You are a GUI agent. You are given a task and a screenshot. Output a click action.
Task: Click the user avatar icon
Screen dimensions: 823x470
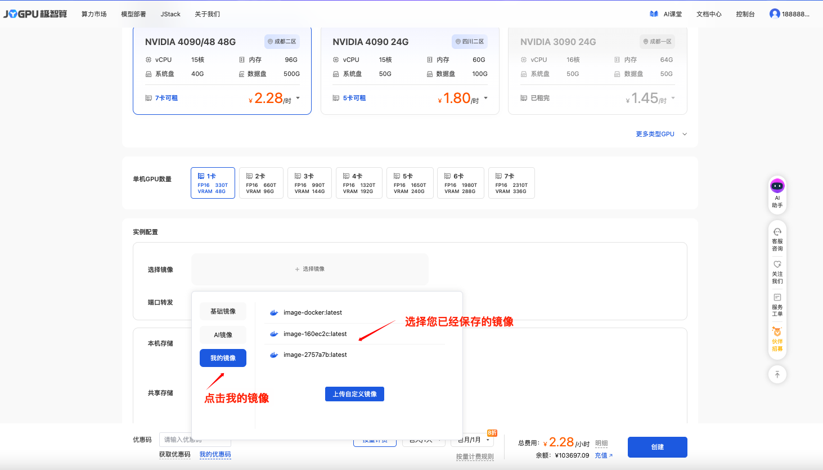coord(775,14)
